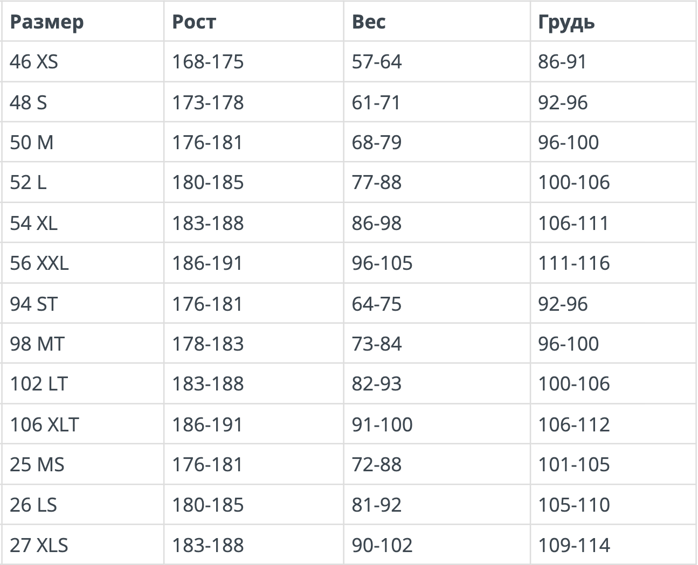This screenshot has height=565, width=698.
Task: Click the chest value 109-114
Action: coord(574,545)
